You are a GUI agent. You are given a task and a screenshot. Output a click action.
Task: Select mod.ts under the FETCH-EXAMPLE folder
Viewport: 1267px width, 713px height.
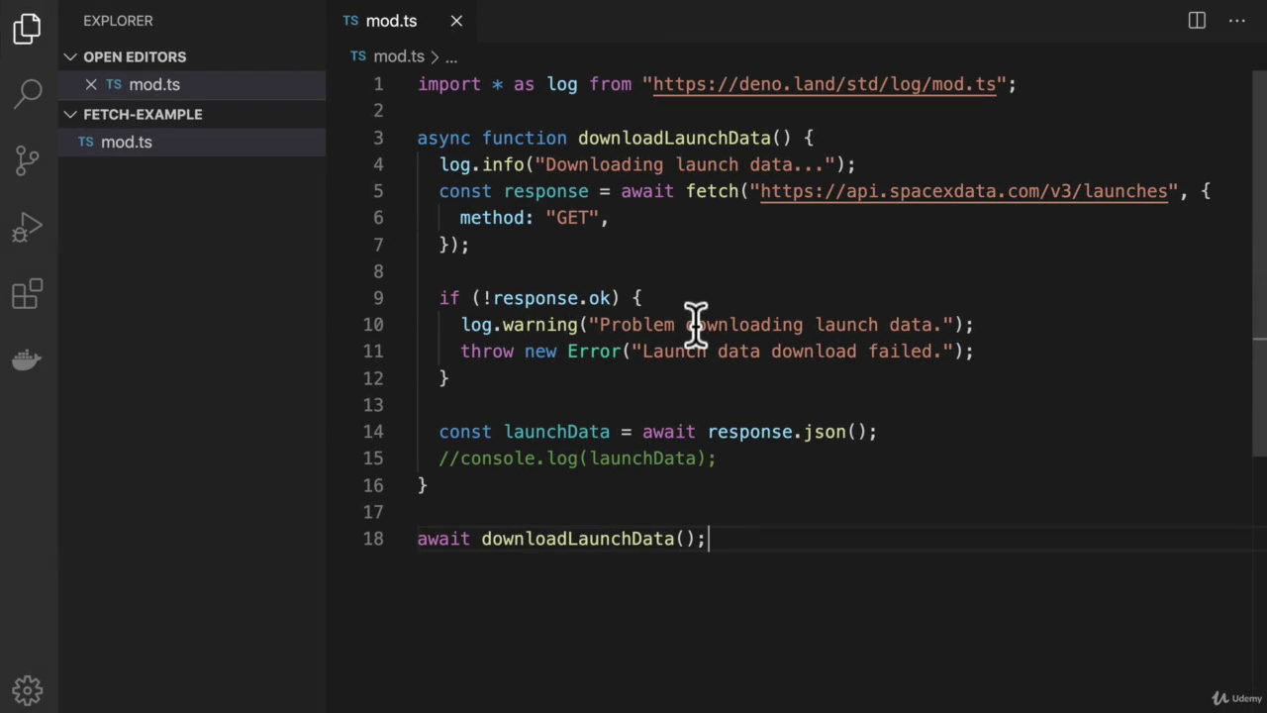(x=192, y=142)
